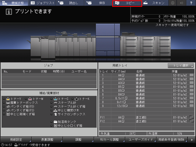Click the globe network icon
196x147 pixels.
(x=172, y=3)
